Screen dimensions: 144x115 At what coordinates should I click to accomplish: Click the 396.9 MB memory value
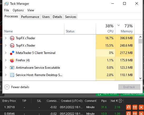click(126, 38)
